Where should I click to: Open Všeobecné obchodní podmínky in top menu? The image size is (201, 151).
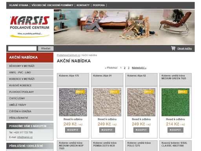(52, 6)
